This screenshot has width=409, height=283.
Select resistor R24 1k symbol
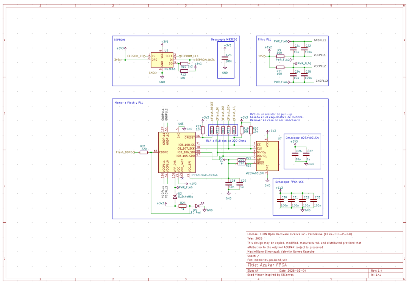click(x=183, y=206)
